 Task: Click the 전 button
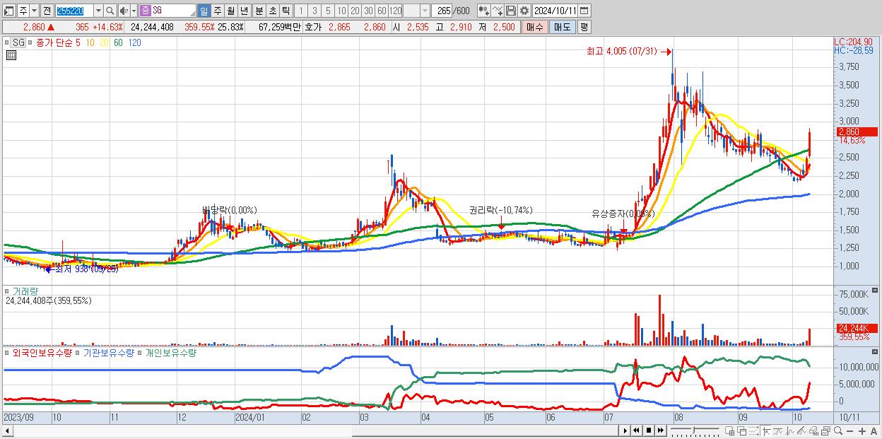click(47, 11)
